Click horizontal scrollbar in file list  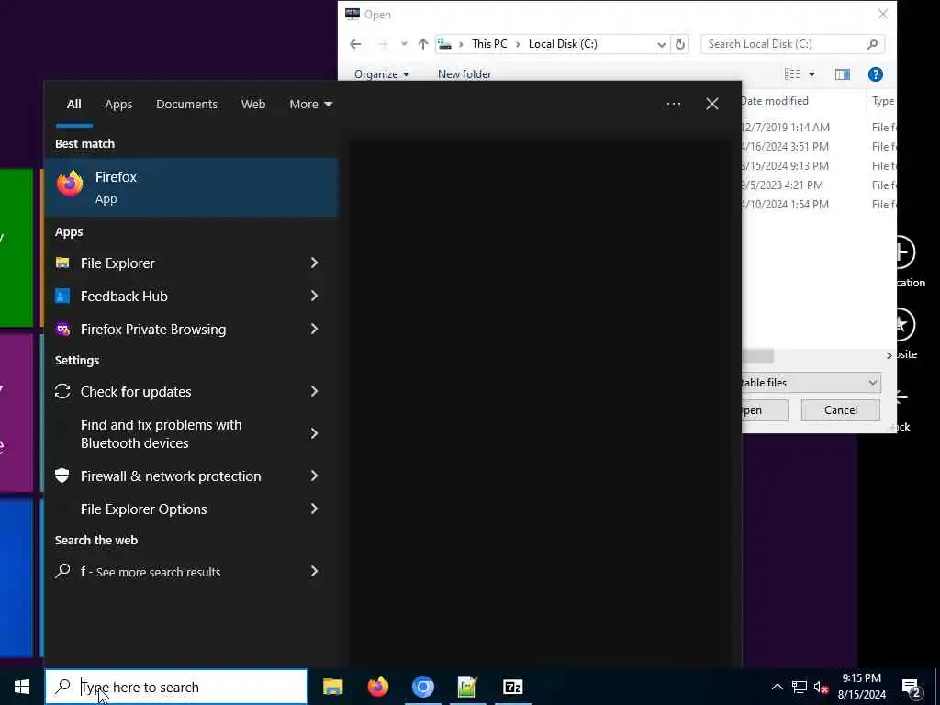756,356
